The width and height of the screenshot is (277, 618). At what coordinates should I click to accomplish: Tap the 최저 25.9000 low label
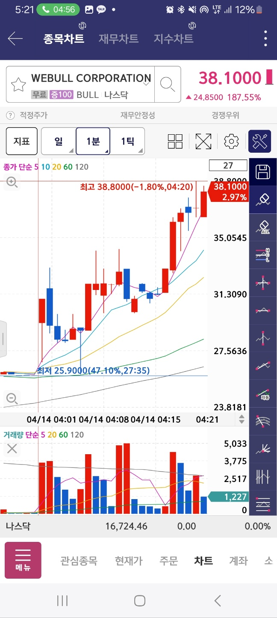(x=93, y=370)
